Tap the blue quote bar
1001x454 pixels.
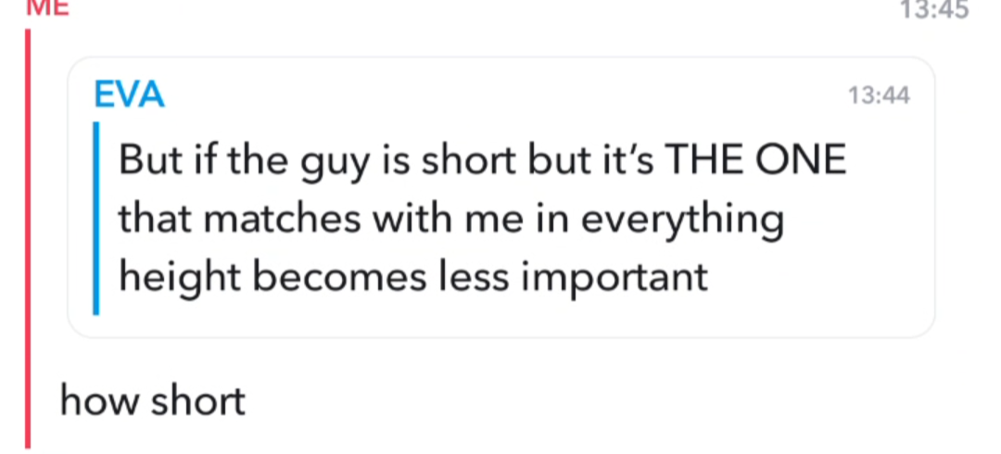pyautogui.click(x=96, y=219)
